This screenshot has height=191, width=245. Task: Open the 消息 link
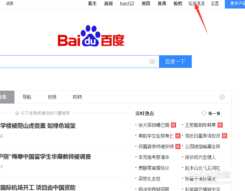(10, 3)
